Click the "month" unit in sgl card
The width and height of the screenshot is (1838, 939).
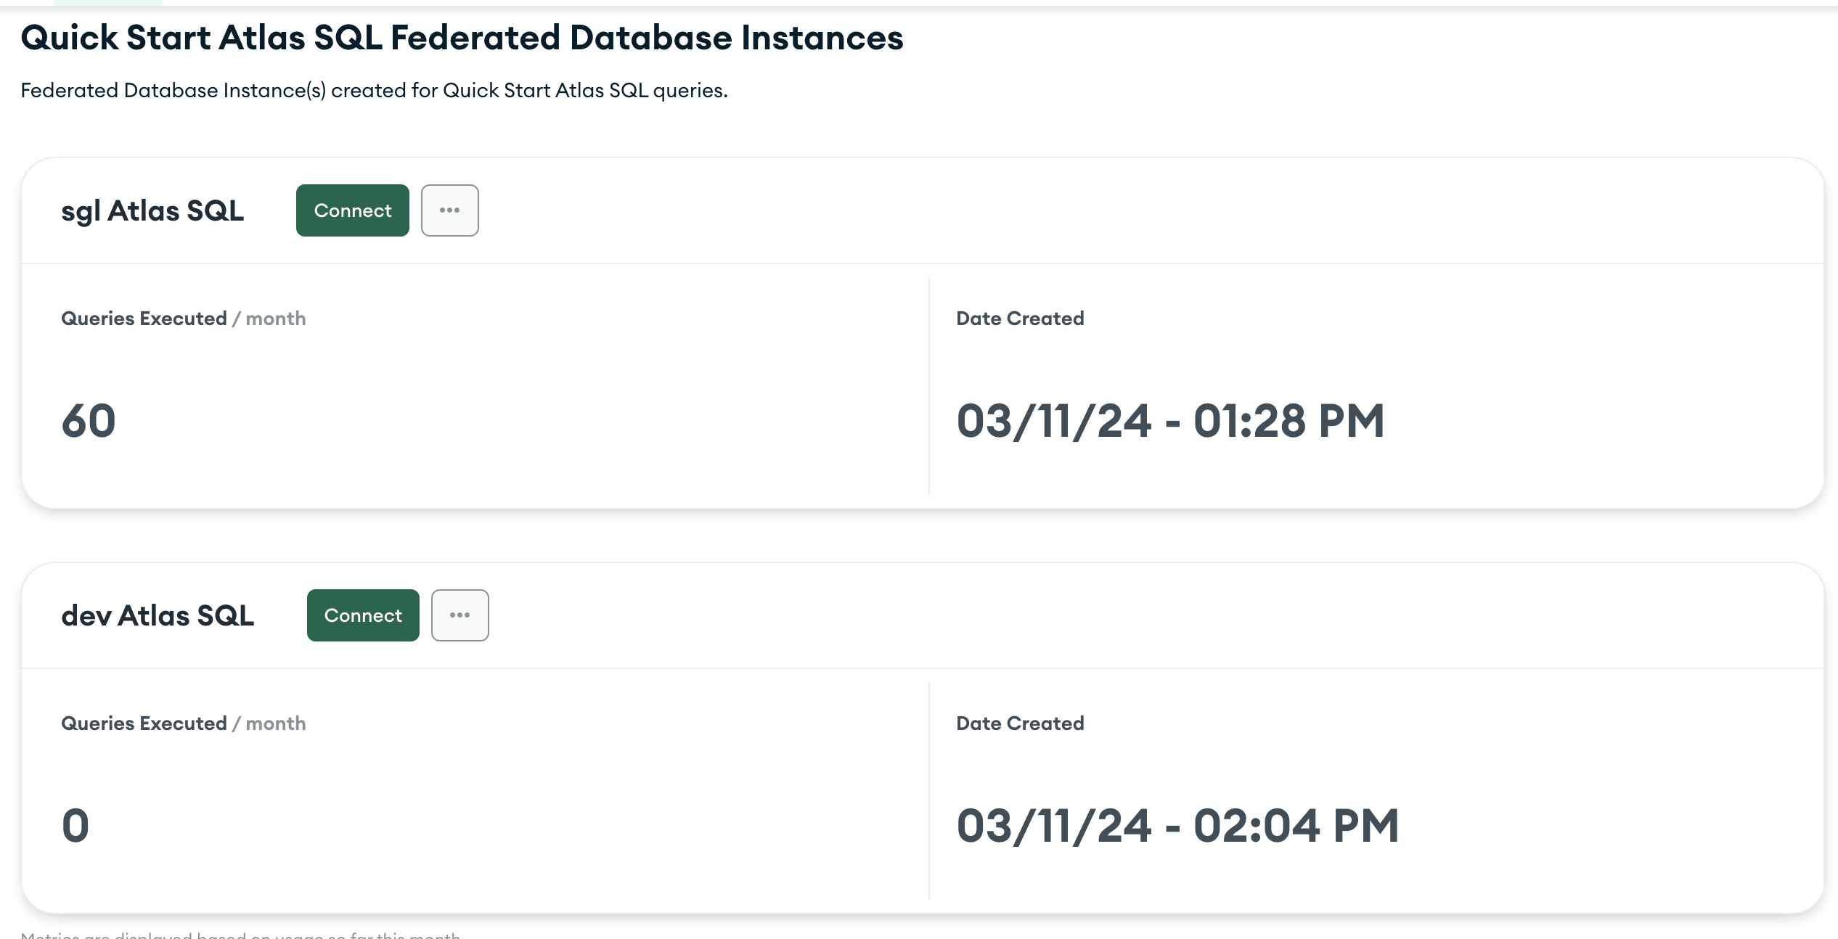pyautogui.click(x=276, y=319)
